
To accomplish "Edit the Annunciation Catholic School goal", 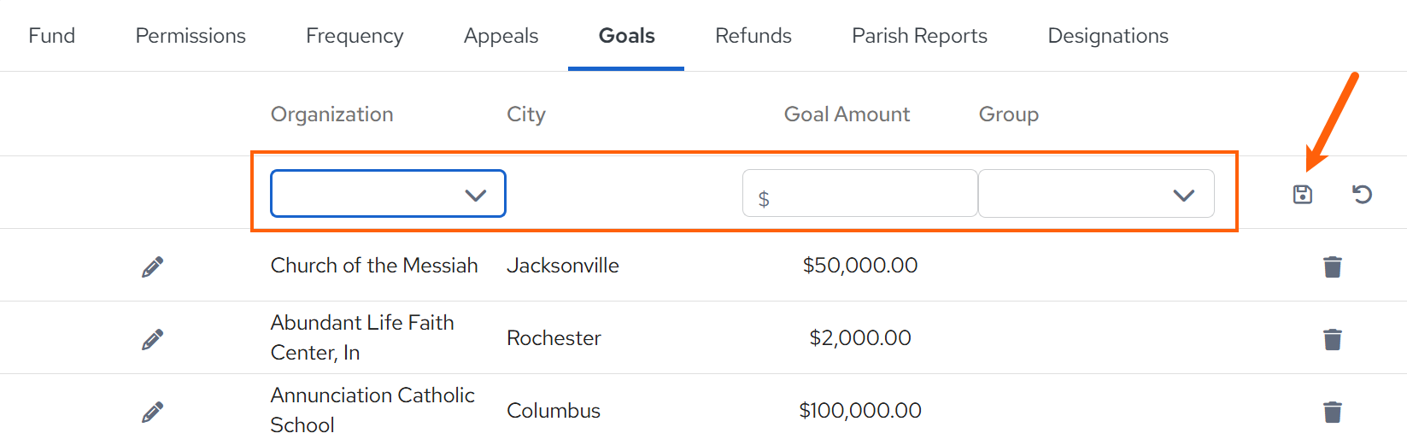I will coord(152,413).
